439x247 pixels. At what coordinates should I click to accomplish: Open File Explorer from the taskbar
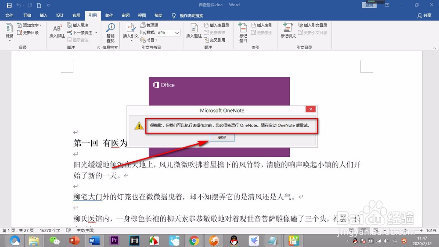coord(34,240)
